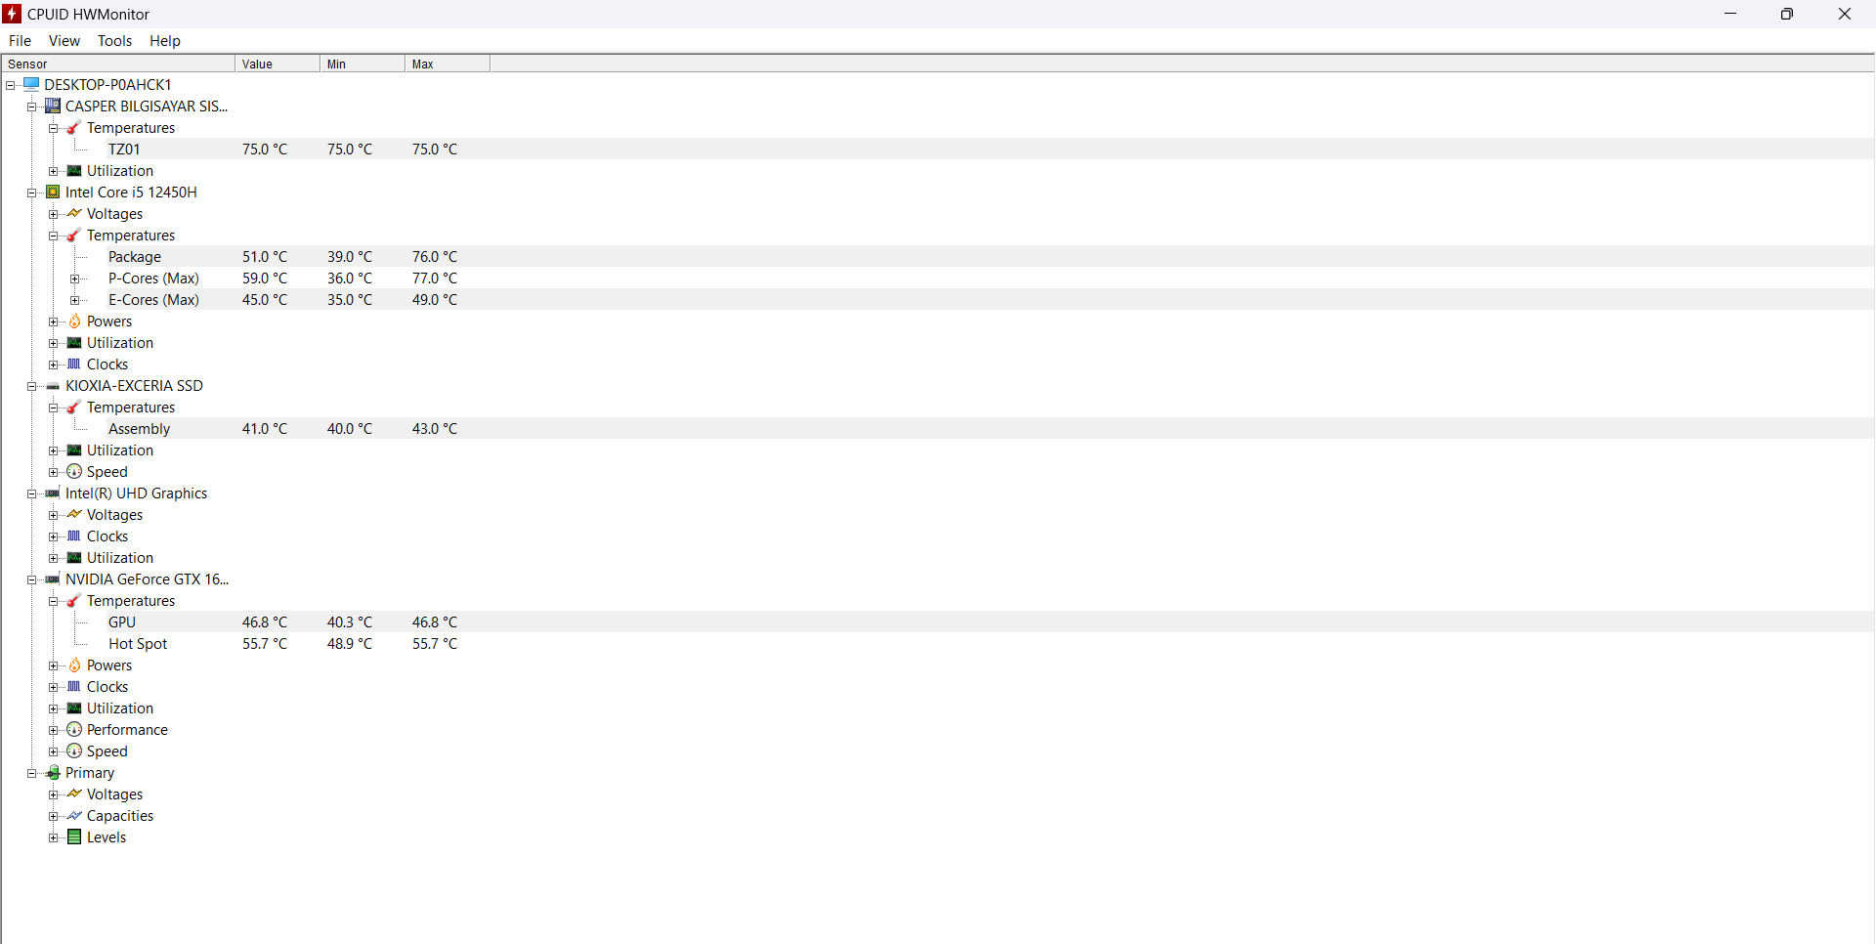This screenshot has height=944, width=1876.
Task: Open the Tools menu
Action: coord(114,41)
